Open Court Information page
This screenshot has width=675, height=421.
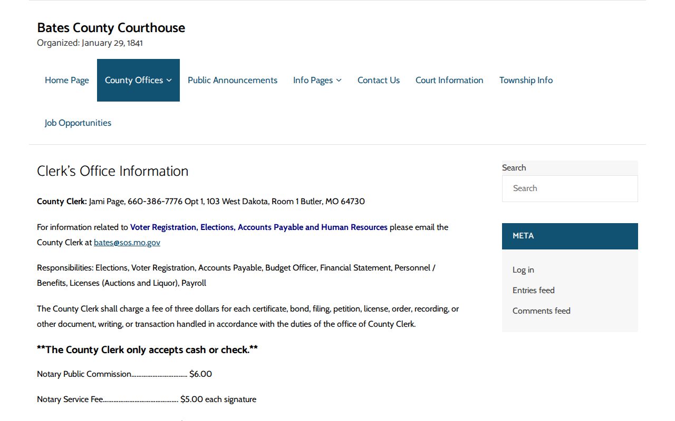(x=449, y=80)
